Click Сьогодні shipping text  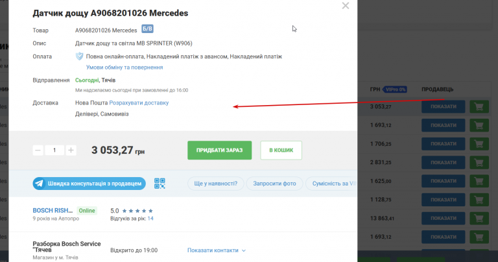[87, 80]
